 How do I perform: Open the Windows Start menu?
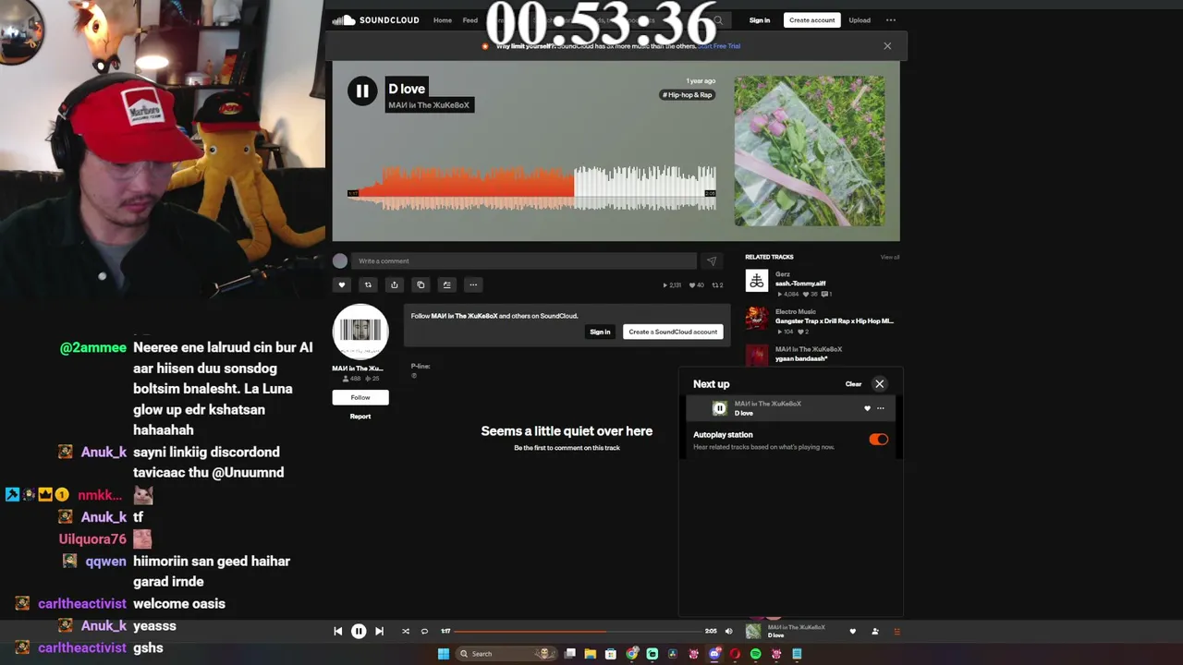(x=444, y=654)
